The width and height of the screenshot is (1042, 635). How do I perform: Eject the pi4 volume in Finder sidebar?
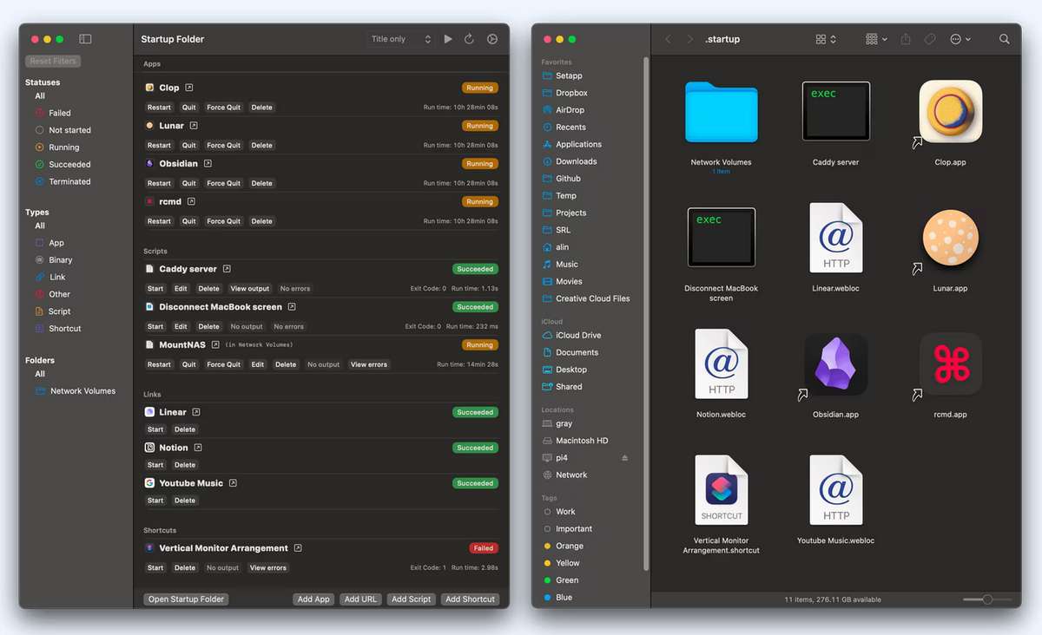point(624,458)
